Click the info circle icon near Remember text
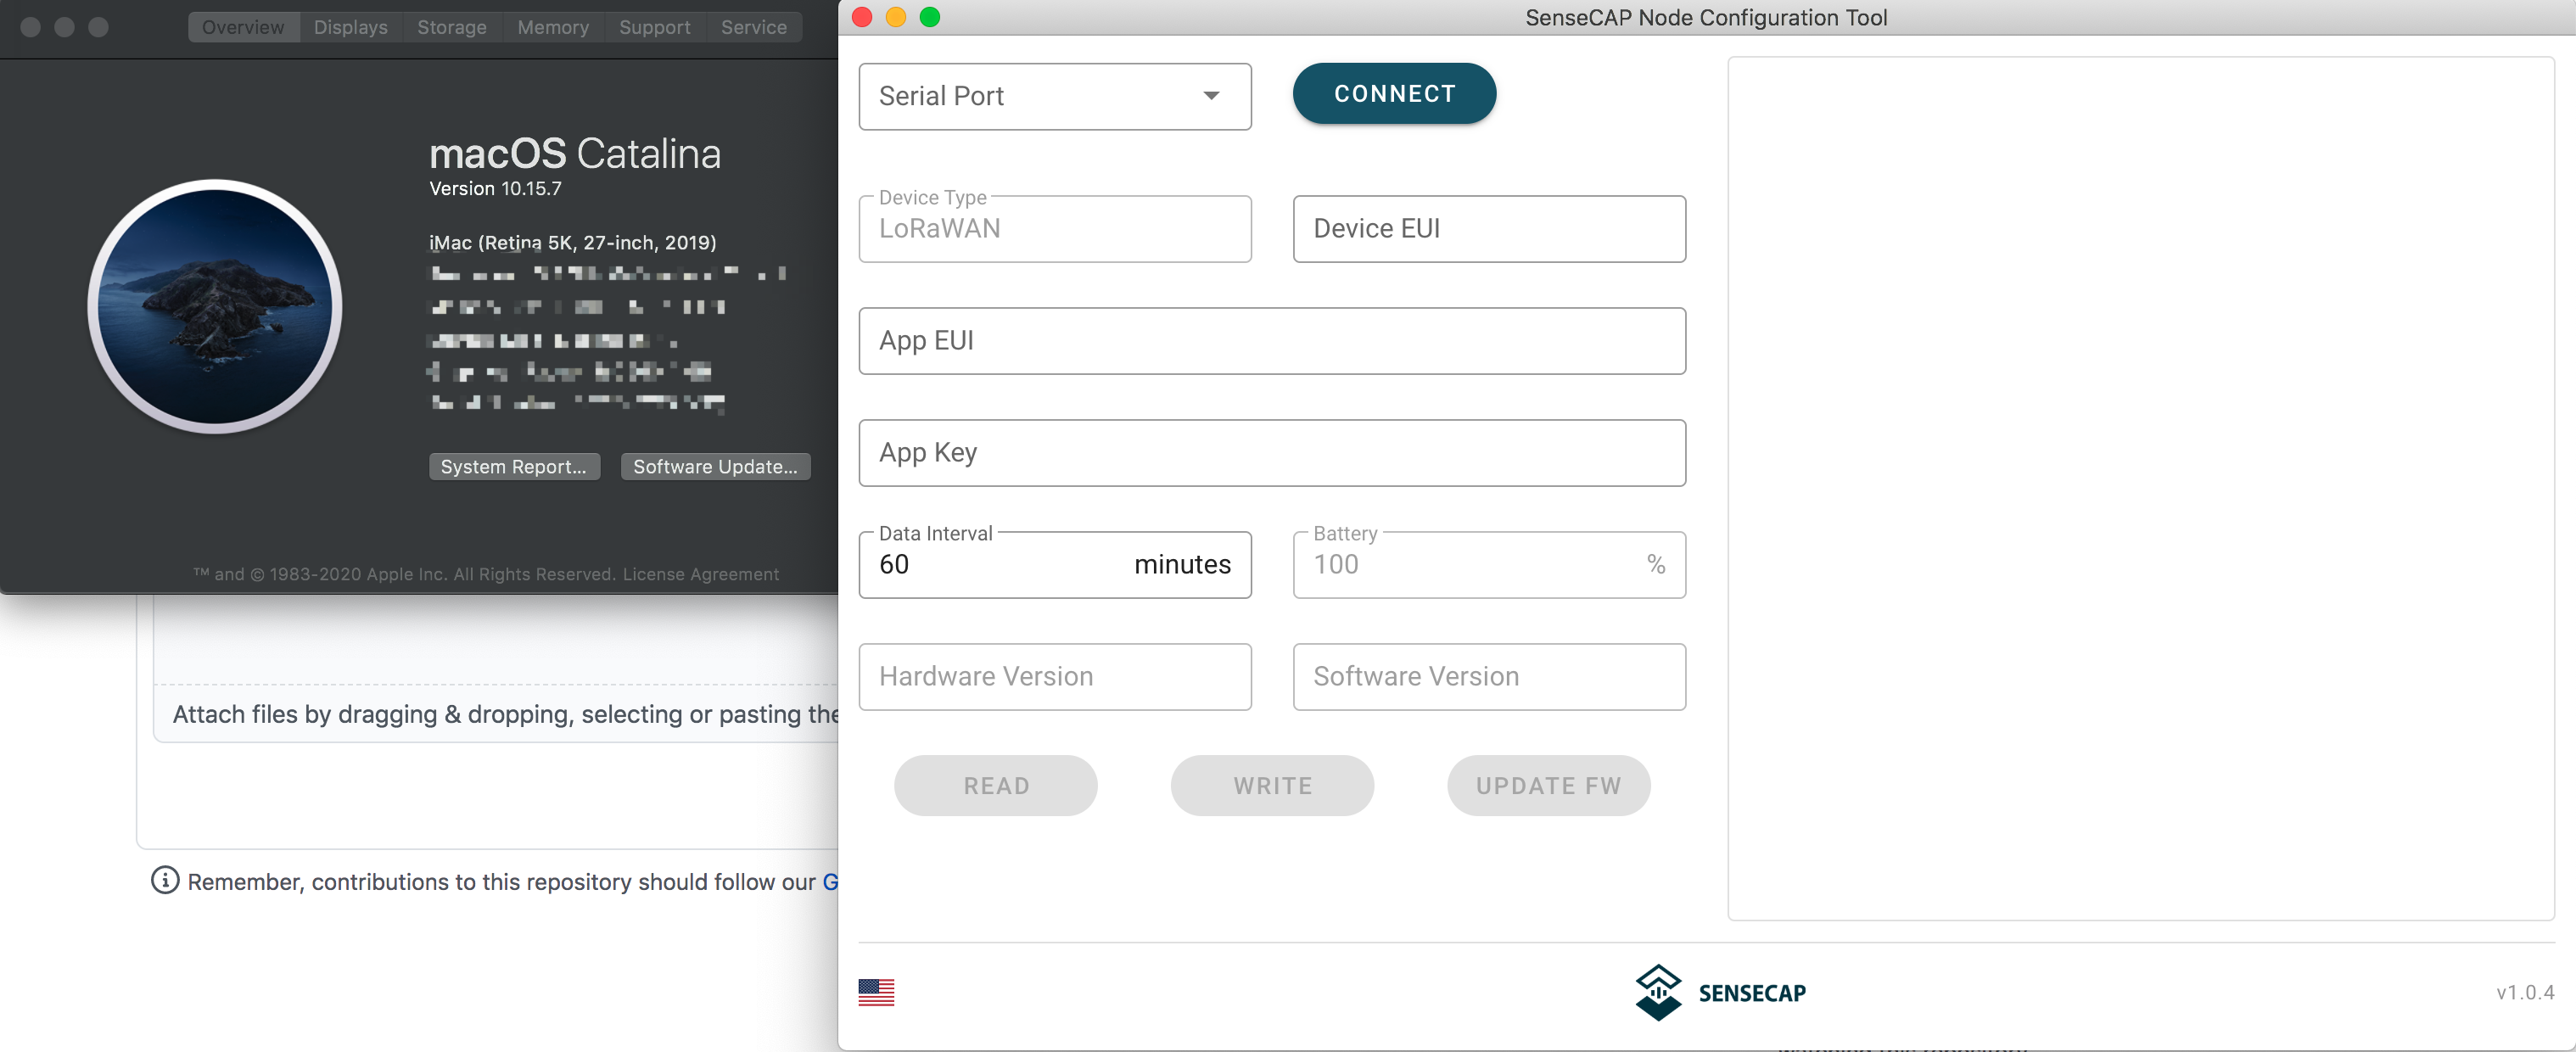Screen dimensions: 2576x1052 164,880
